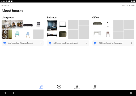
Task: Expand the Bed room add-to-cart chevron
Action: coord(86,43)
